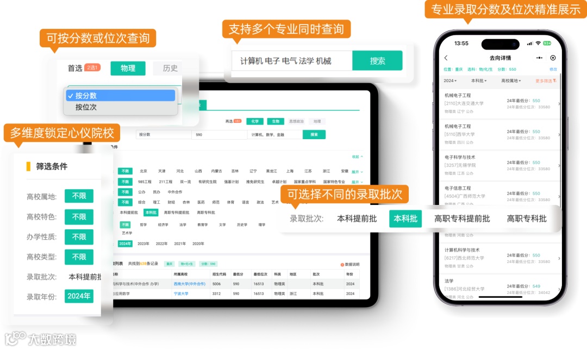Select the 中外合作 school type option
The width and height of the screenshot is (587, 350).
click(175, 192)
